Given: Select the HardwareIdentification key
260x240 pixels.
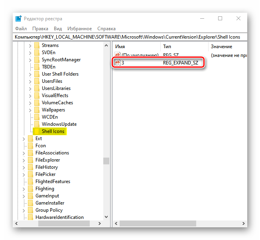Looking at the screenshot, I should point(59,217).
